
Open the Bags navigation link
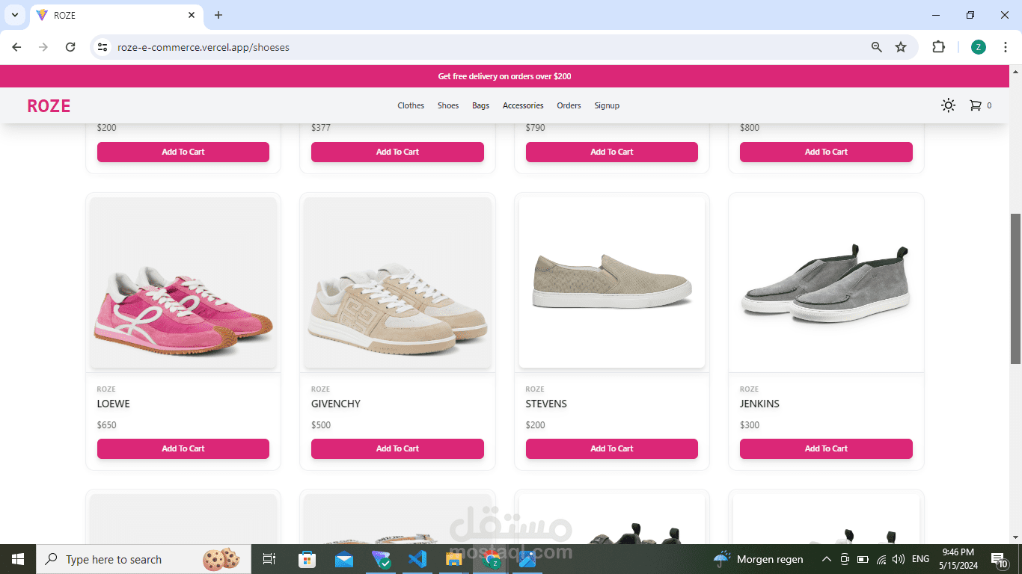coord(481,105)
